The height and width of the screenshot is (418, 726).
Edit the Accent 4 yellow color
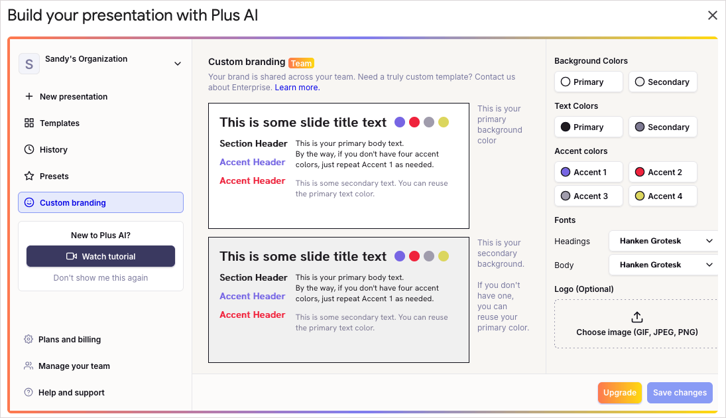662,196
